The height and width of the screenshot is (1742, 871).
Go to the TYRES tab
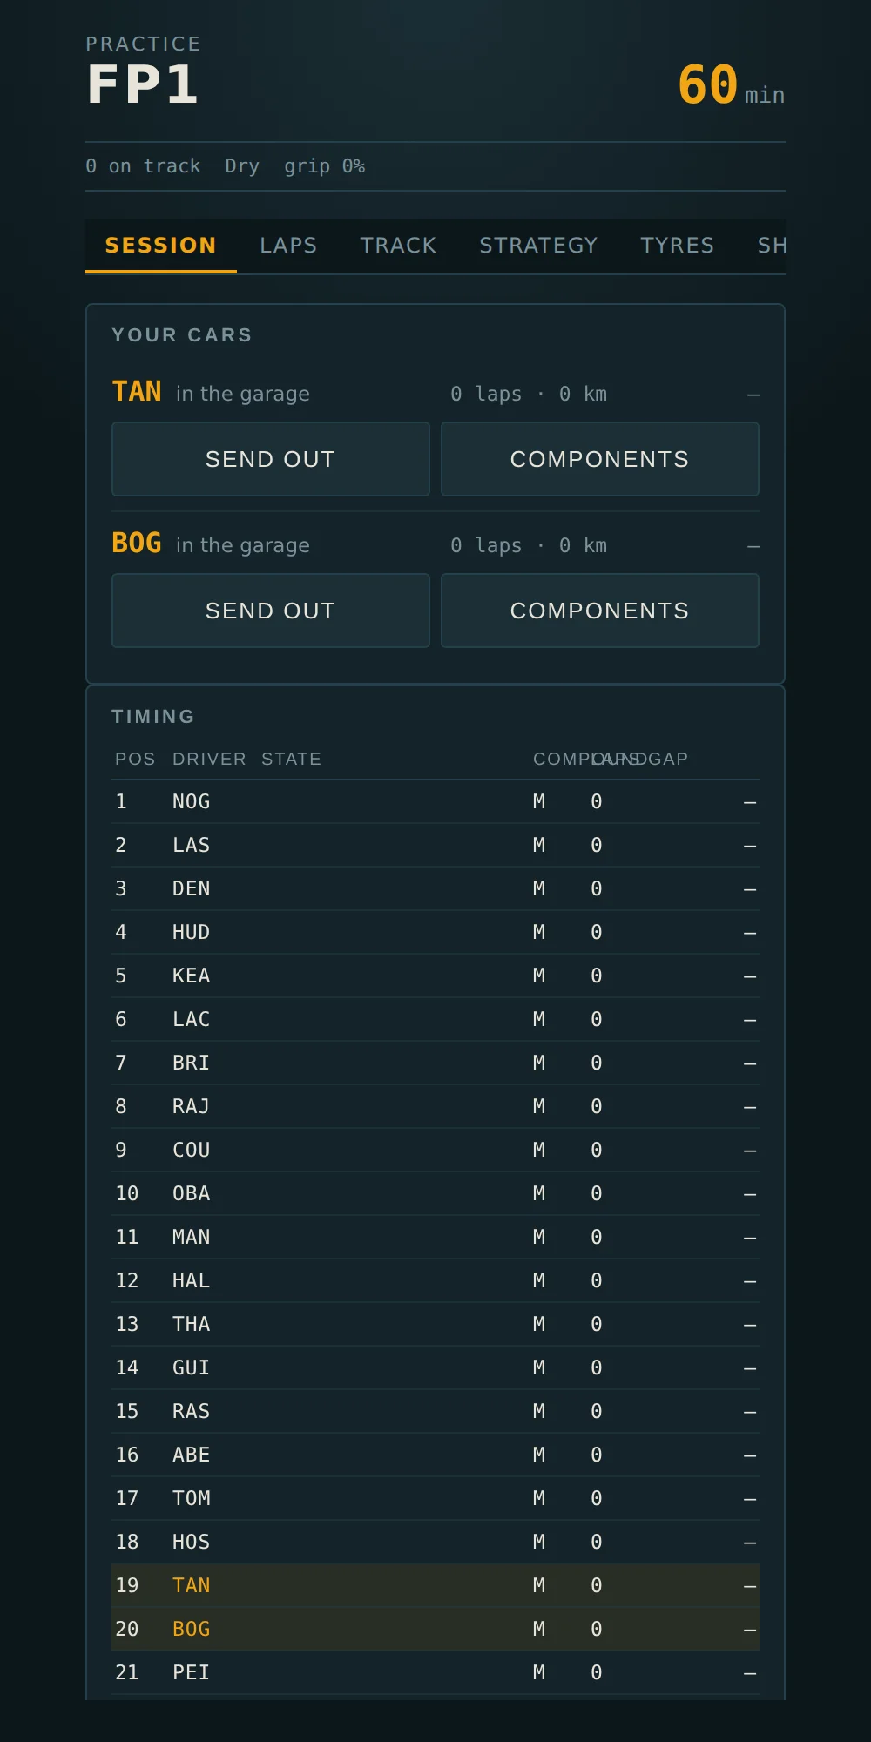tap(677, 246)
